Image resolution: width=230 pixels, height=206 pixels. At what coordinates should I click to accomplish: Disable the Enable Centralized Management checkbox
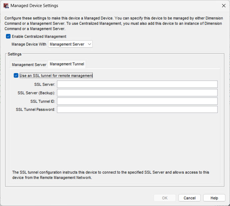(8, 37)
